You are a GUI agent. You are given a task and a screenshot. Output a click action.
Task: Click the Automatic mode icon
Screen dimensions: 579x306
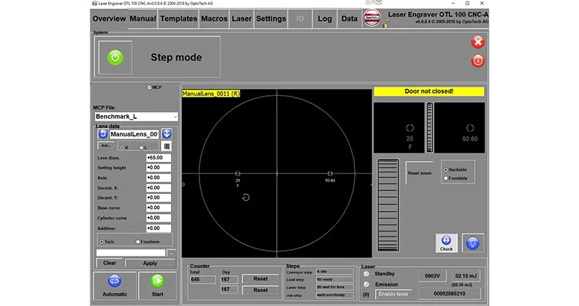click(114, 285)
